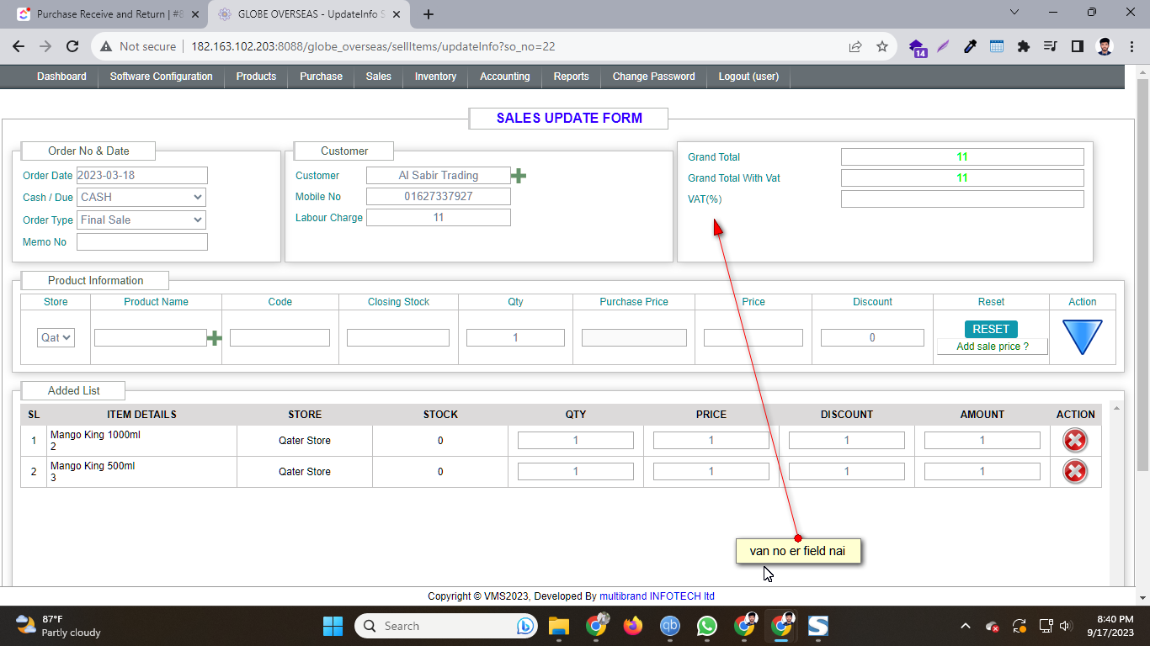This screenshot has width=1150, height=646.
Task: Open the Reports menu
Action: click(571, 77)
